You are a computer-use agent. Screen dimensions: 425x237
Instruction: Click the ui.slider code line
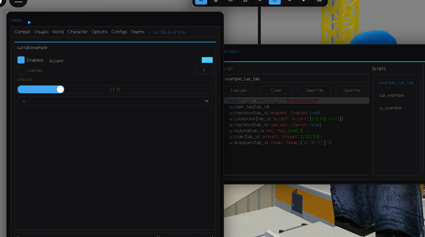(x=274, y=136)
